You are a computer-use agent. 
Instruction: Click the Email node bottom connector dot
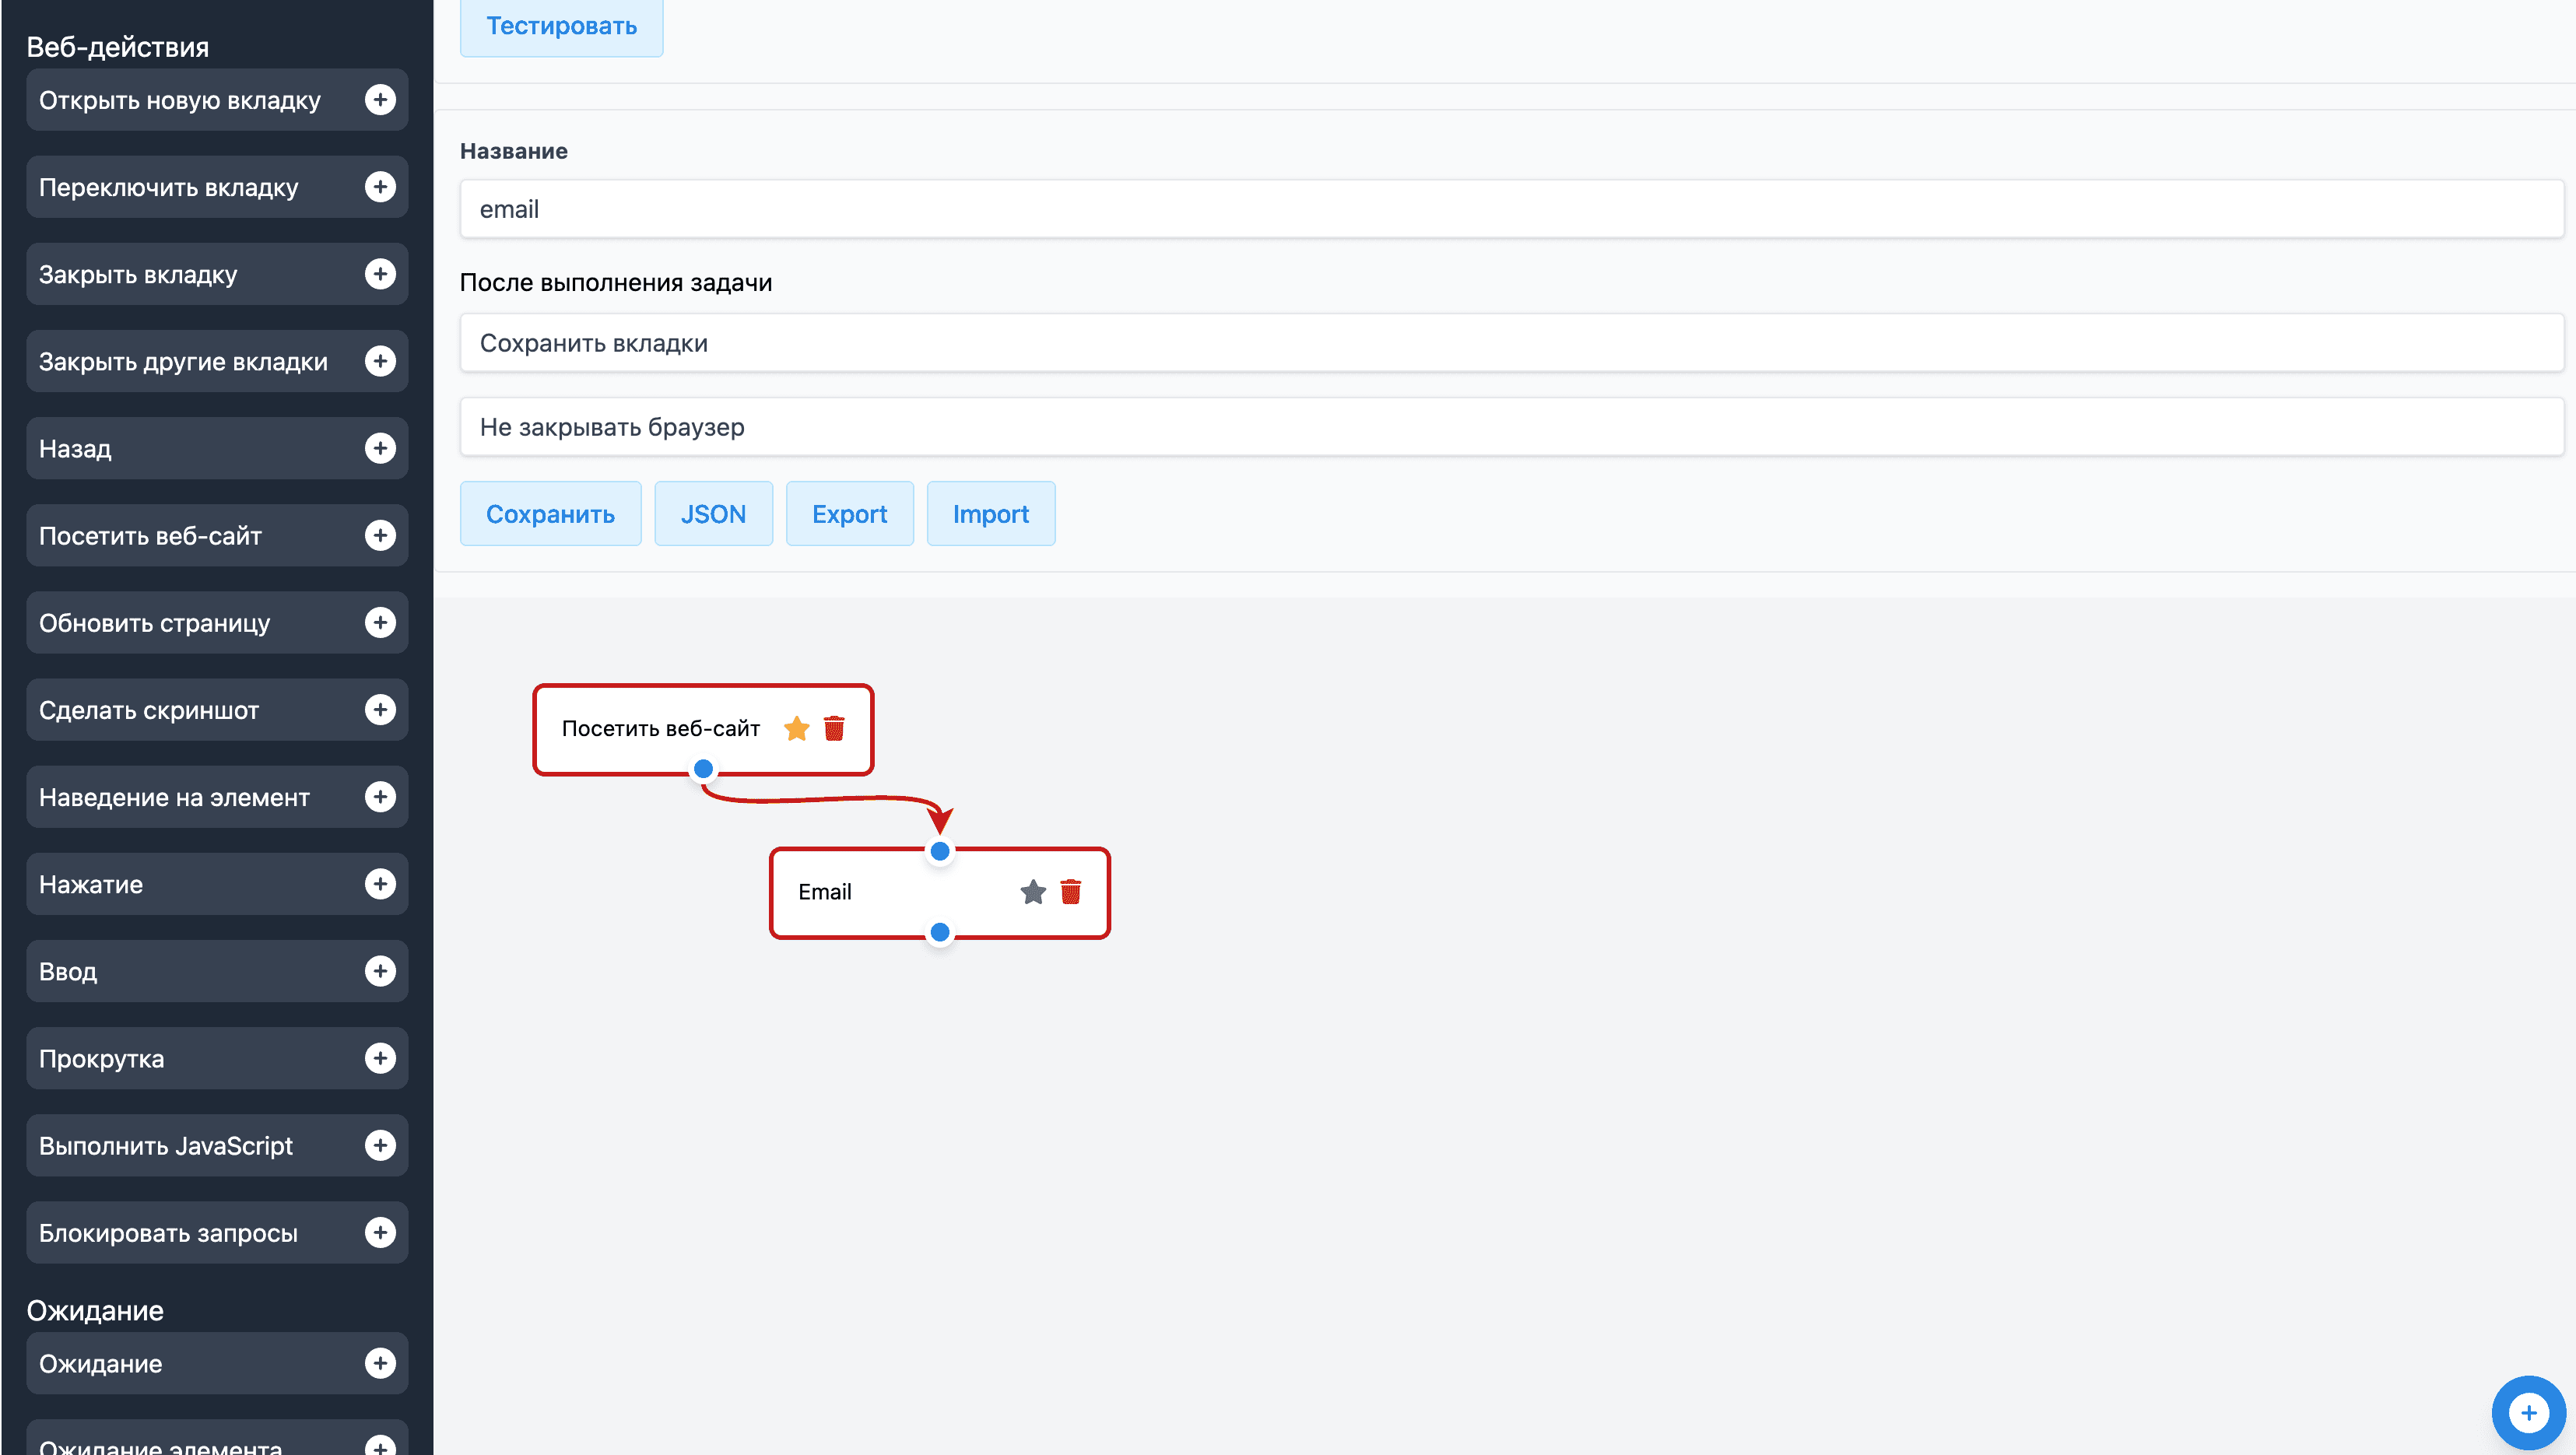(939, 932)
